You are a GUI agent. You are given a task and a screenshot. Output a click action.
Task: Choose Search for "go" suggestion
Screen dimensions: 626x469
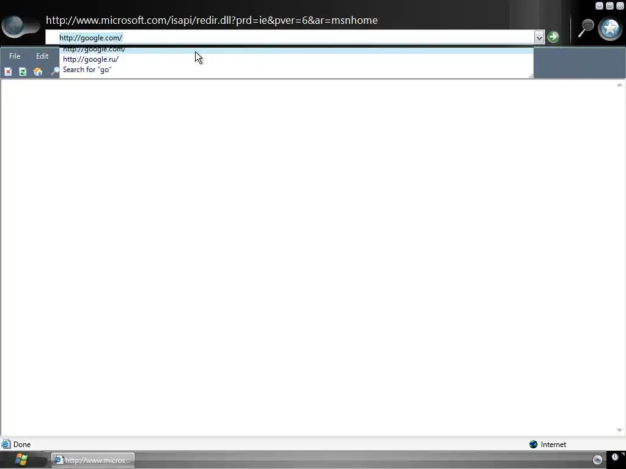tap(296, 70)
